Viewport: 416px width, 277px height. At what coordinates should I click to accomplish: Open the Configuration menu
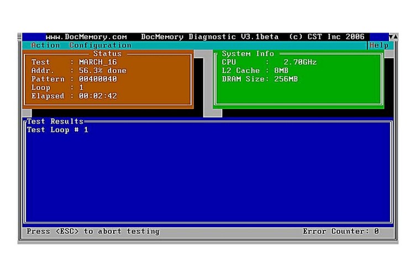click(x=101, y=45)
